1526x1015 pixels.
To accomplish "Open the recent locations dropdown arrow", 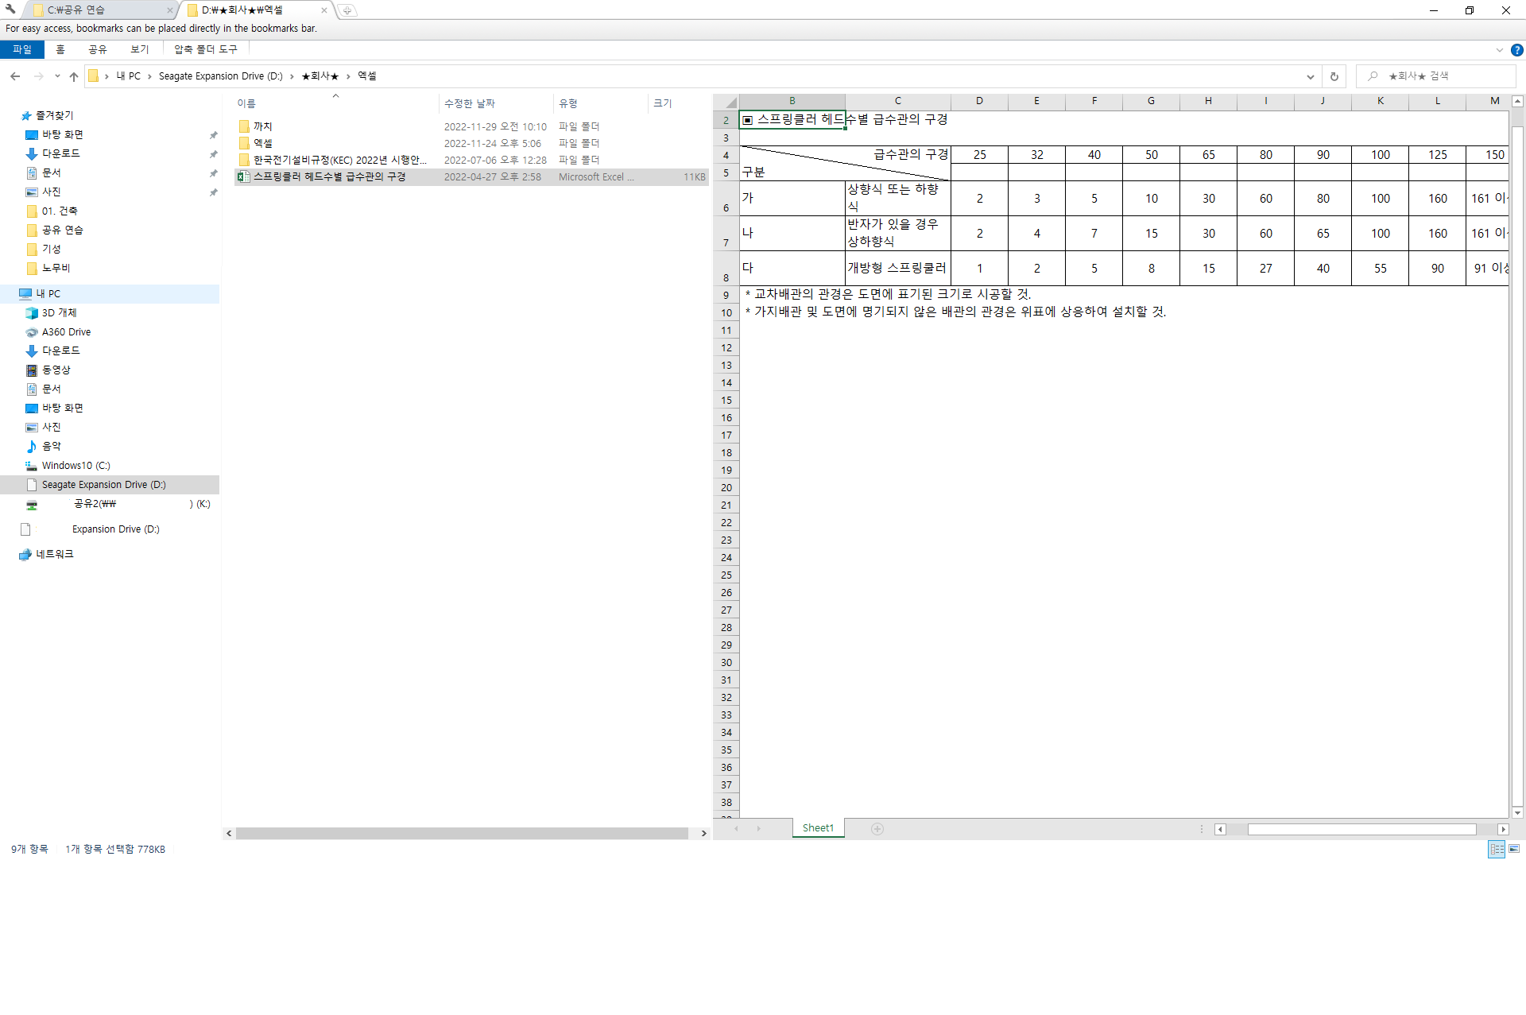I will pyautogui.click(x=57, y=76).
